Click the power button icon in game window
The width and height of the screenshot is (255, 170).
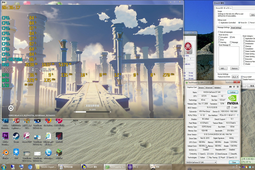(11, 108)
